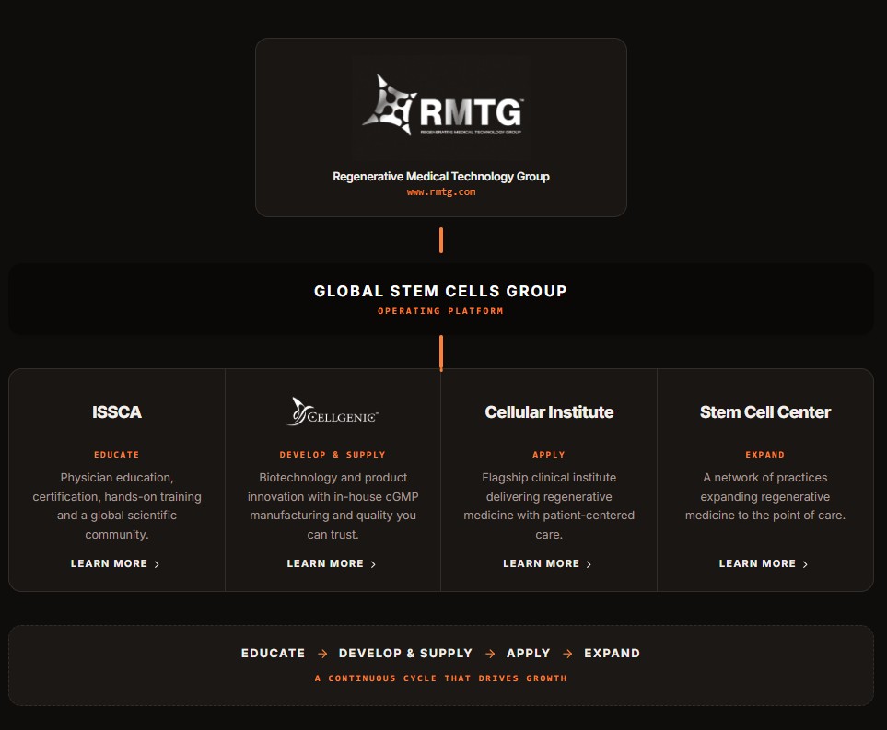Click the chevron beside Cellgenic Learn More
The width and height of the screenshot is (887, 730).
click(x=373, y=564)
